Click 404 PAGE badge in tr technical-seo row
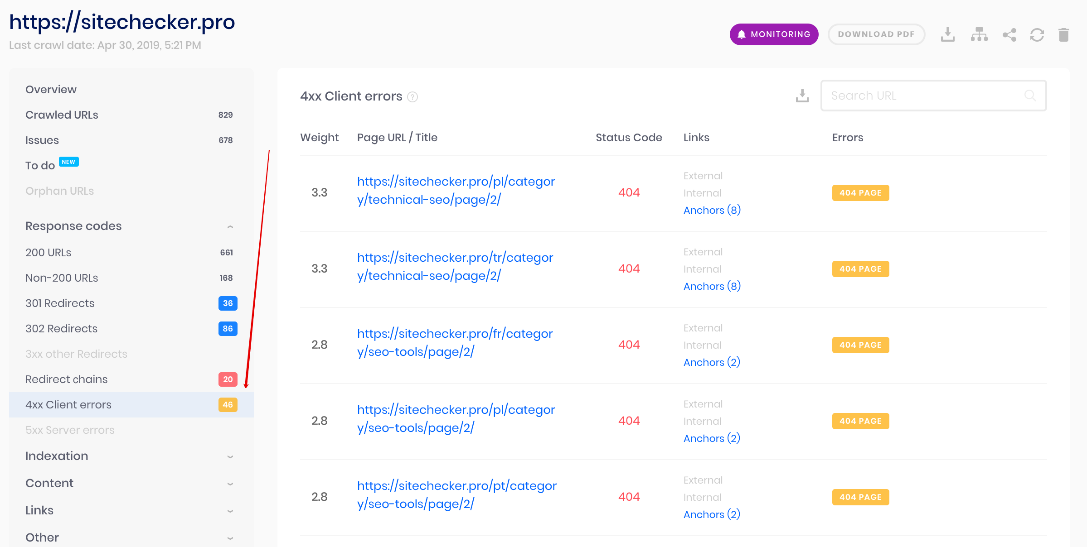Viewport: 1087px width, 547px height. 860,269
